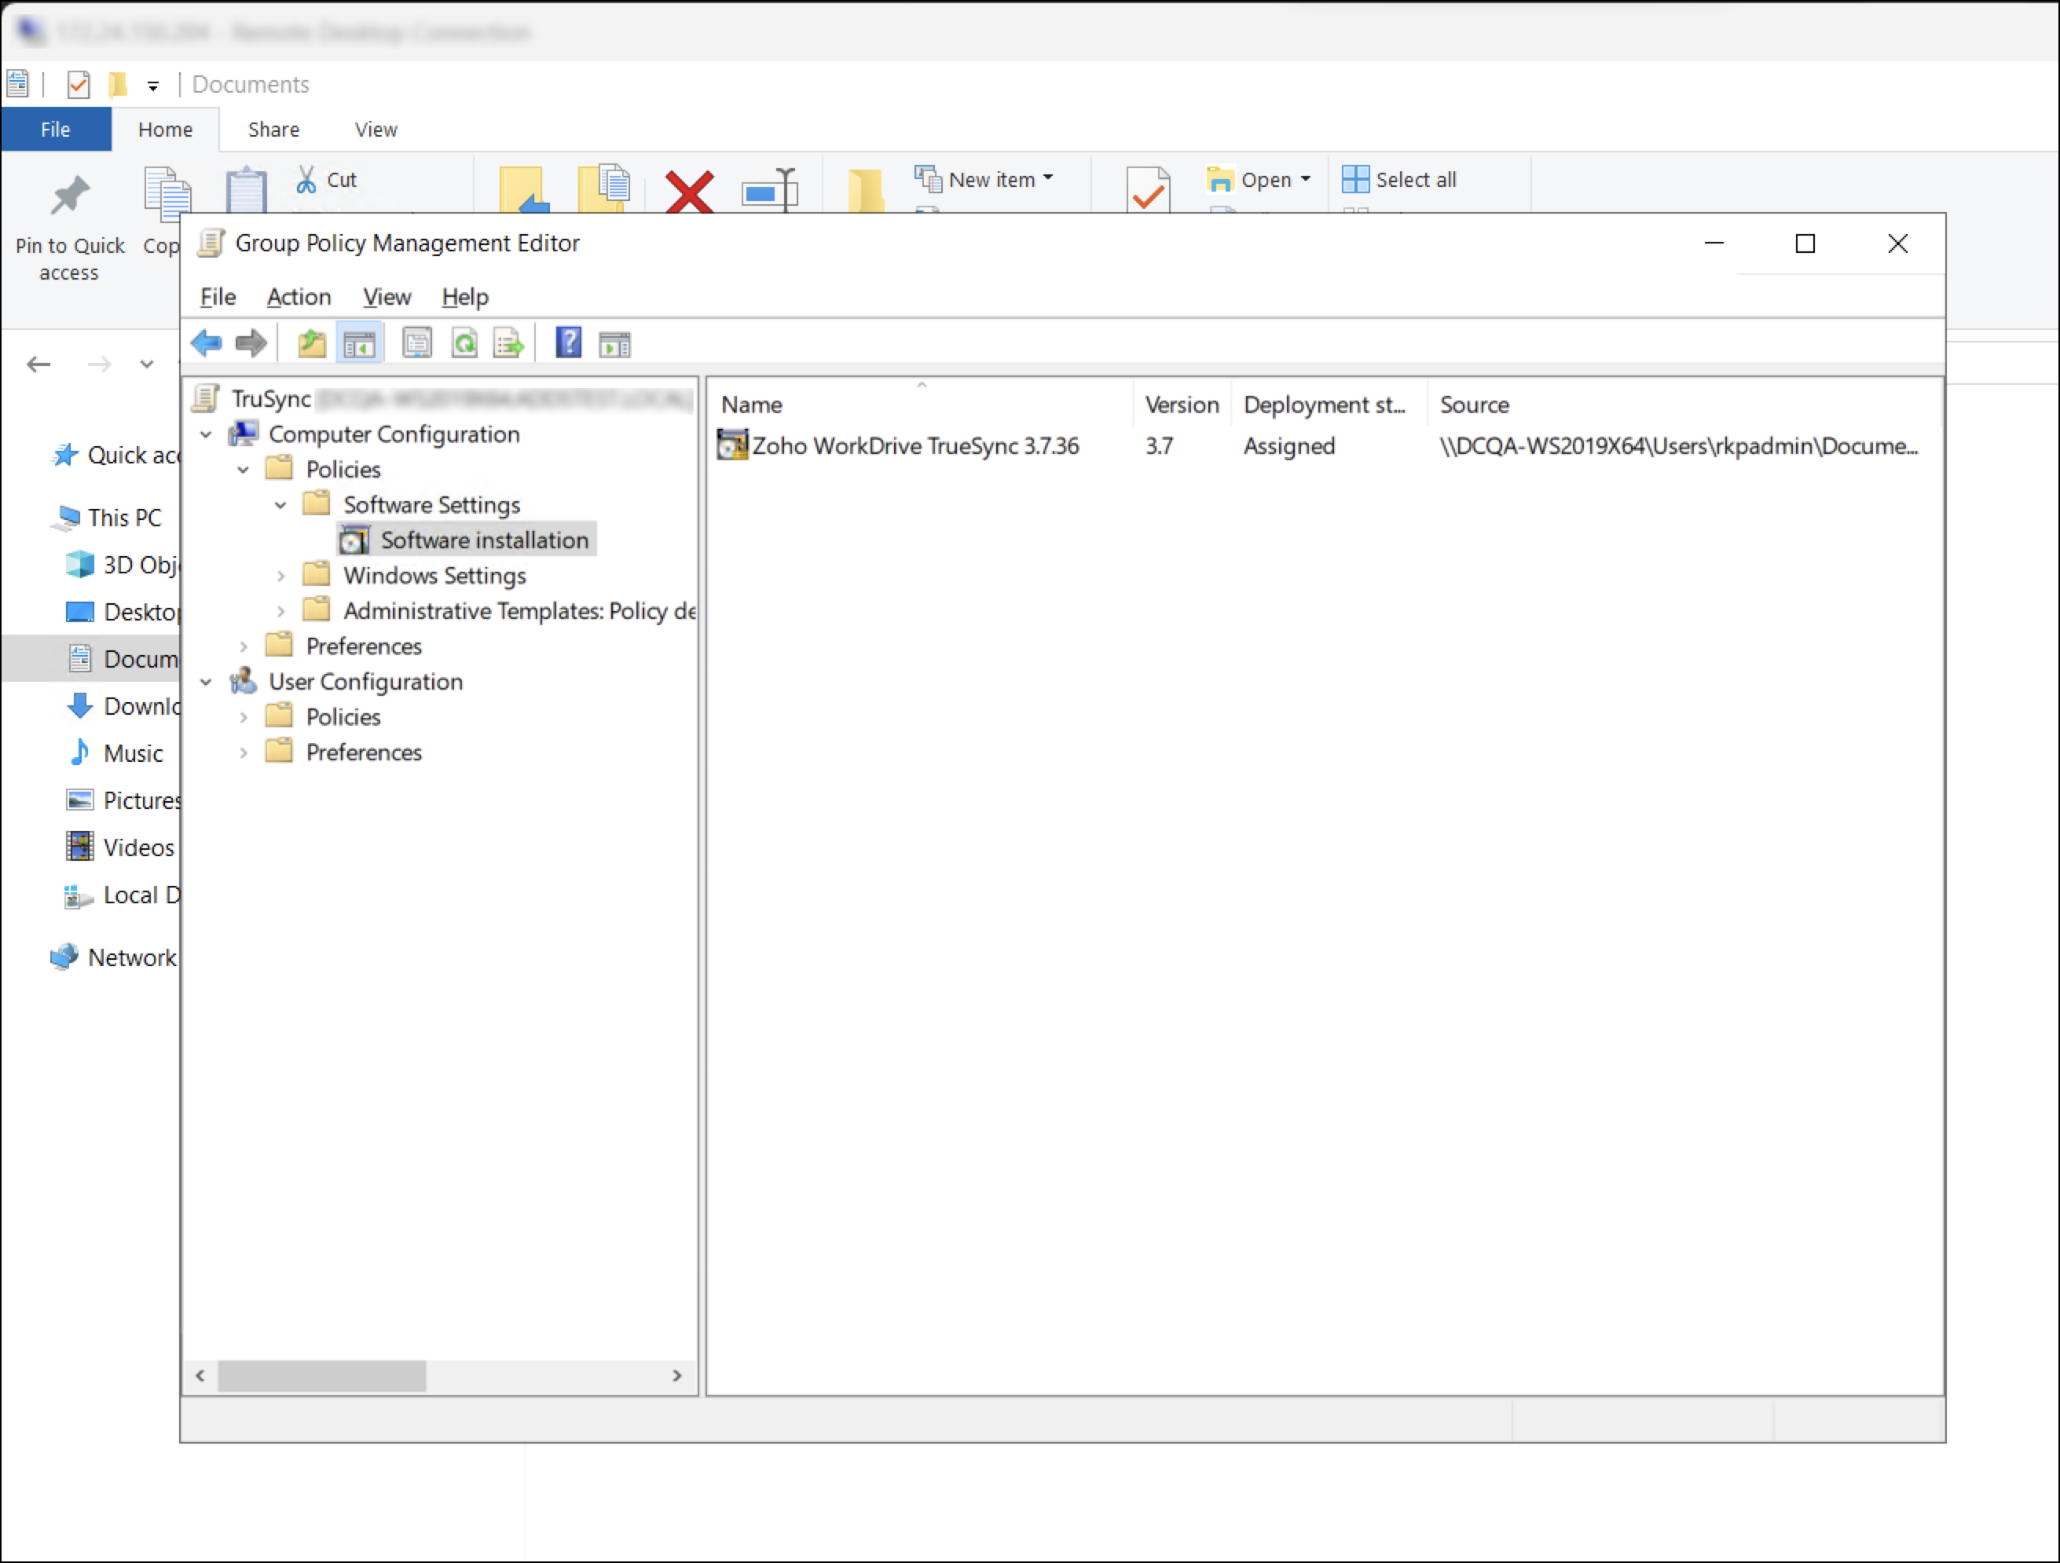
Task: Open the Action menu
Action: (x=298, y=297)
